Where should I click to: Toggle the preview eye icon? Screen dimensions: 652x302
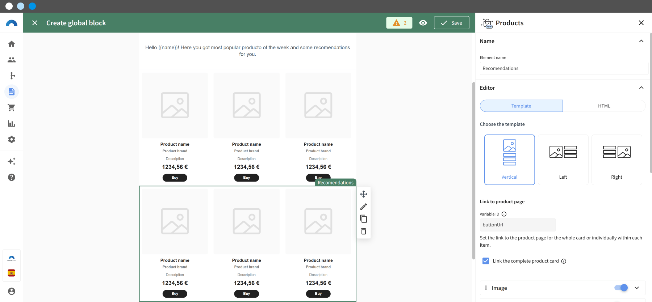[x=423, y=23]
